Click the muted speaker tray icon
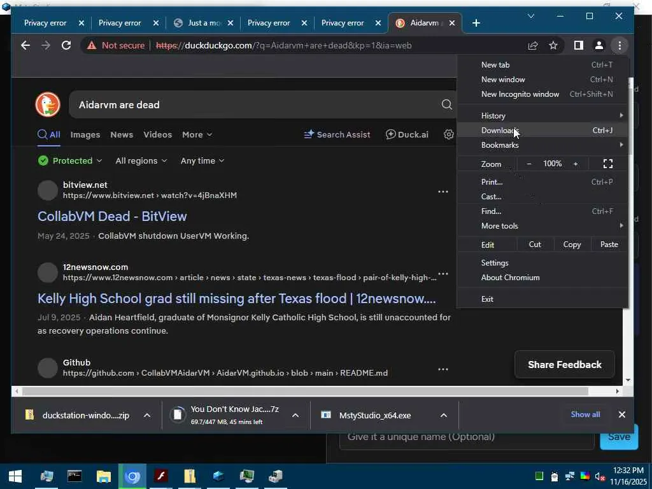 [x=600, y=476]
